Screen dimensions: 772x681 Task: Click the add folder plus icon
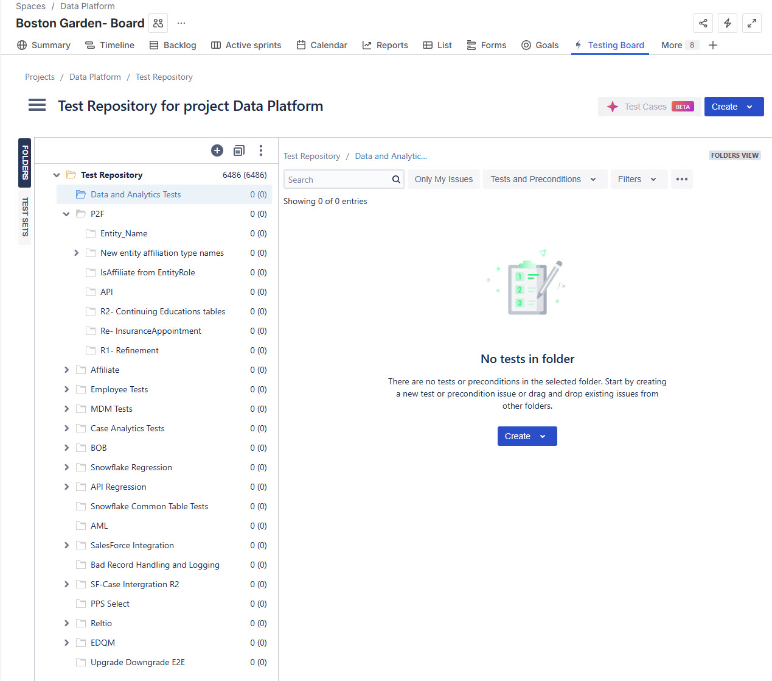click(x=217, y=150)
